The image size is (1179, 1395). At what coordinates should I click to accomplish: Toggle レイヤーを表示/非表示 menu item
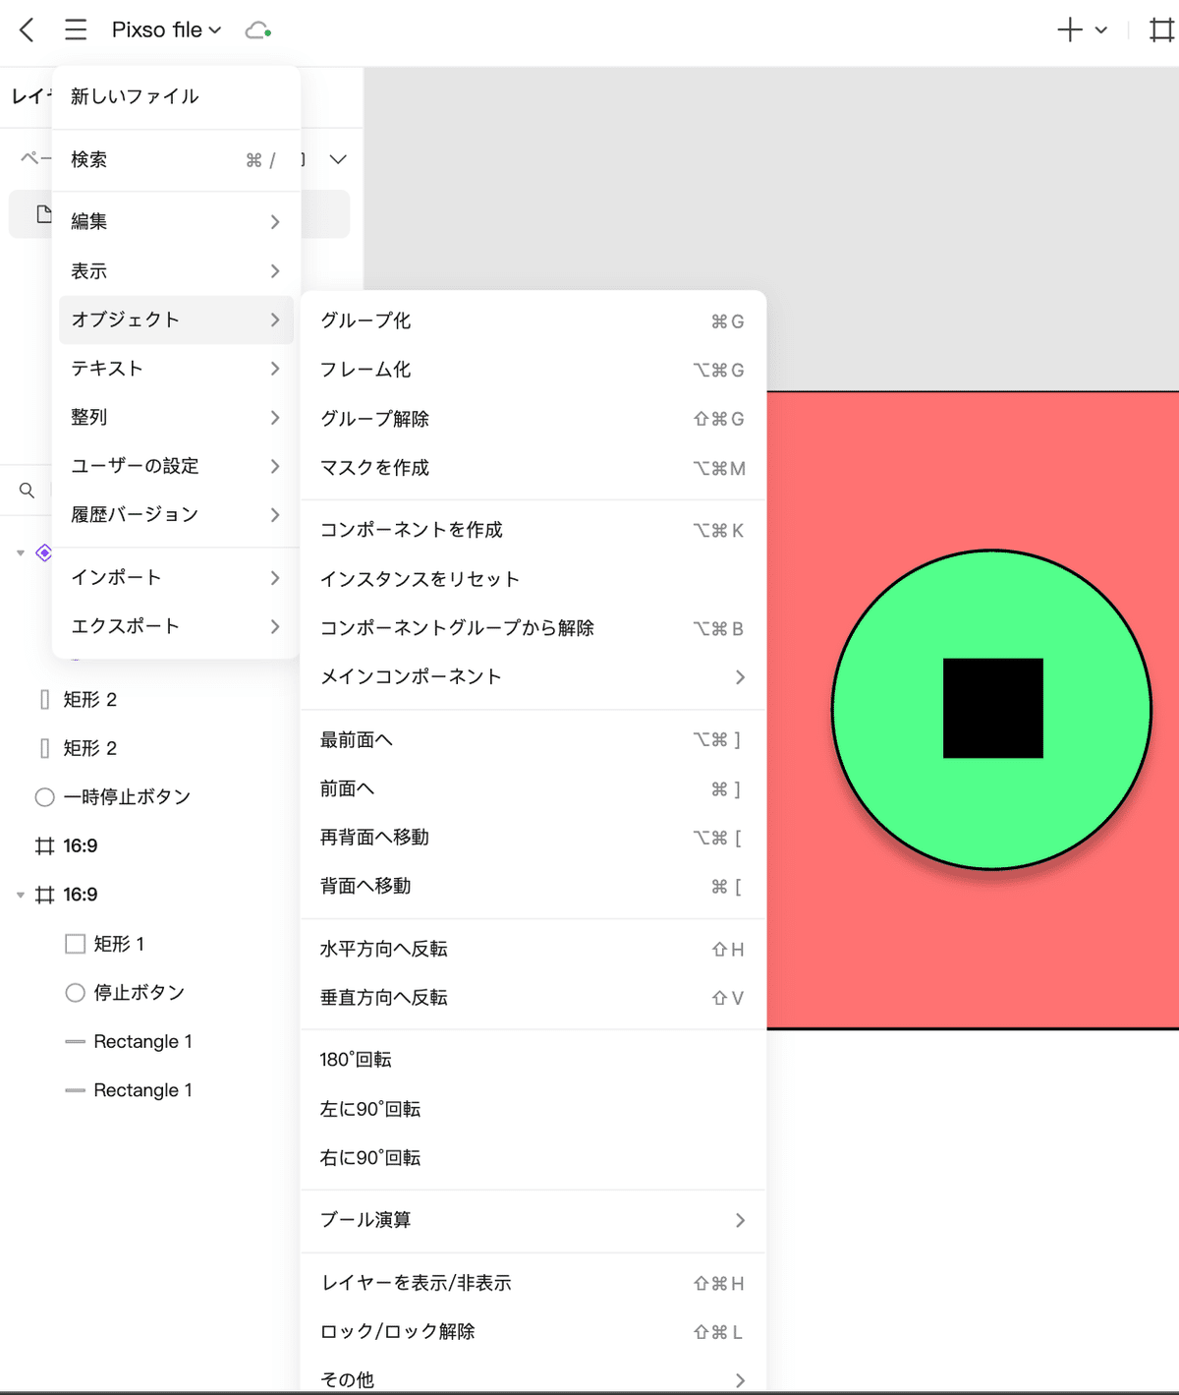533,1283
